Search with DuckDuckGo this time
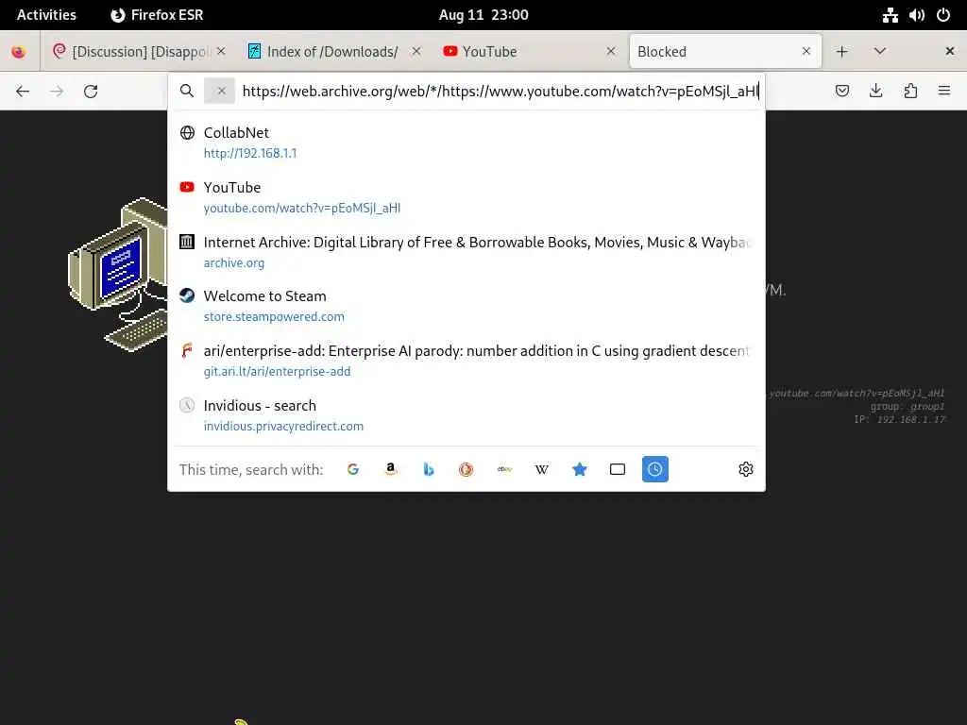 467,470
